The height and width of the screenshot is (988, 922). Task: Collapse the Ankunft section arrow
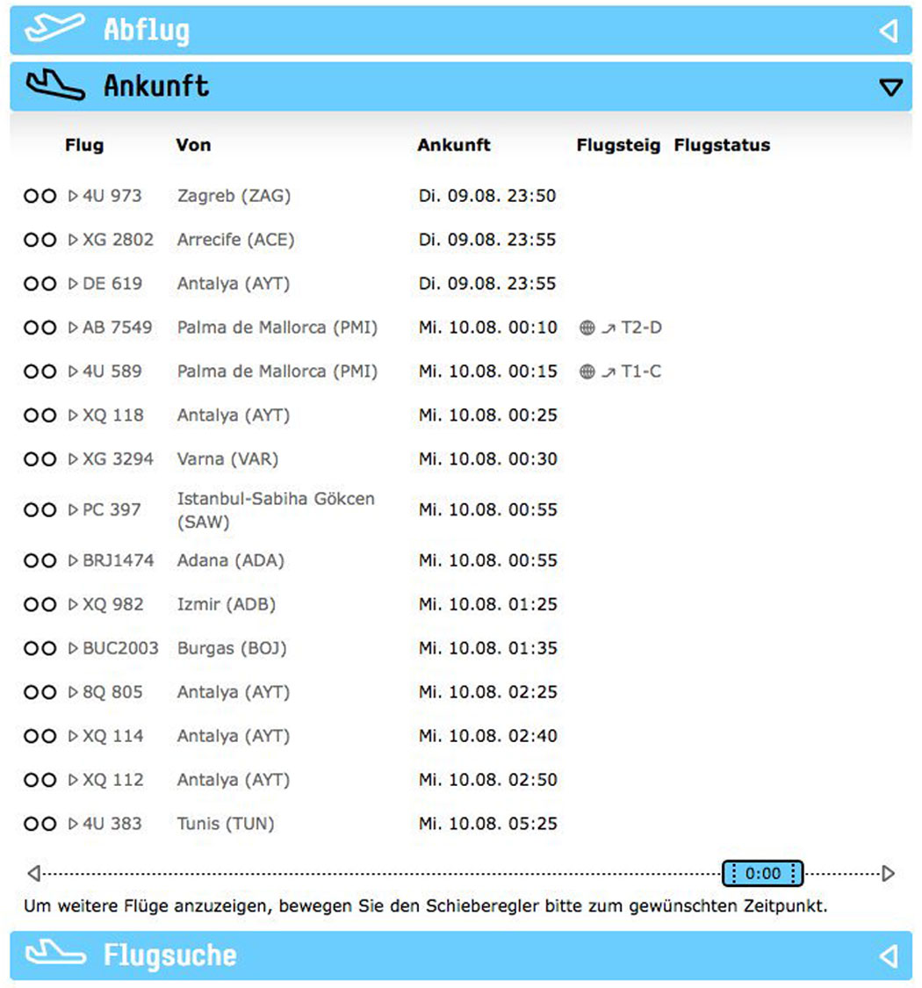[x=890, y=87]
